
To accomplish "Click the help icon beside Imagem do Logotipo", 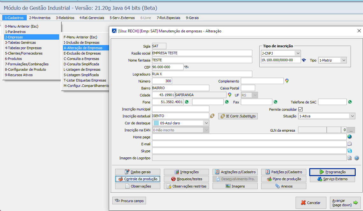I will tap(357, 158).
